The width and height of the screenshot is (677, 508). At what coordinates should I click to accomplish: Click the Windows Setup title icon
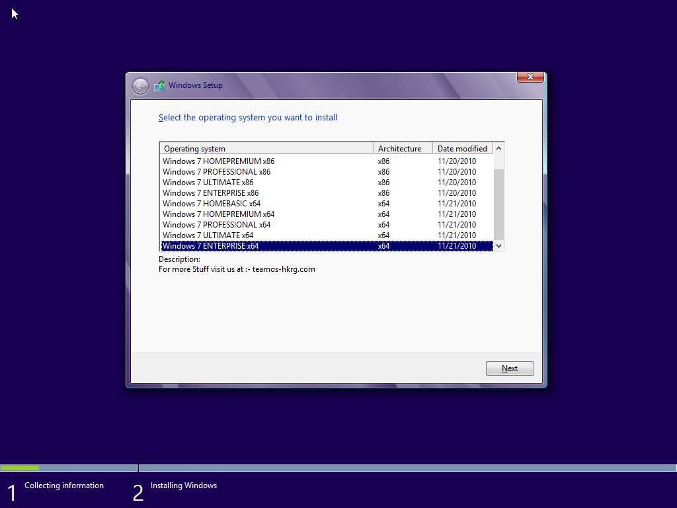click(160, 85)
